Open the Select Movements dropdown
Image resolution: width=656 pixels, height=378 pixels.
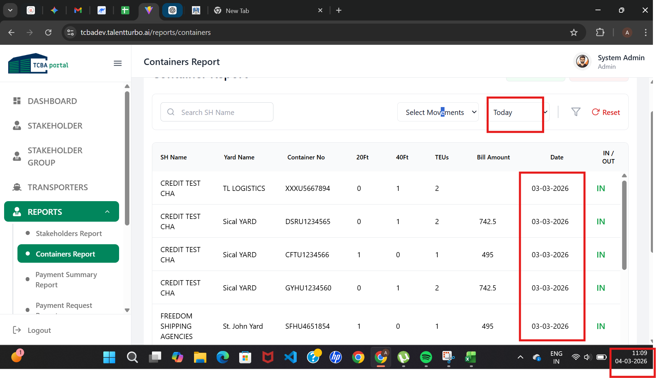[x=438, y=112]
